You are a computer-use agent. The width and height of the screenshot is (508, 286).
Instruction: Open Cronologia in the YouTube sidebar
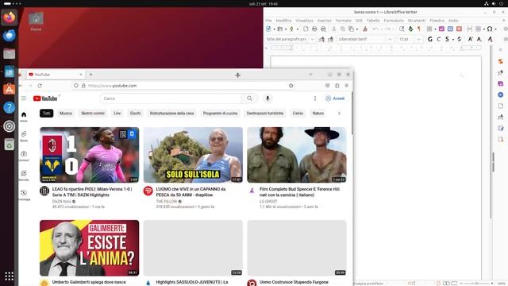(24, 195)
